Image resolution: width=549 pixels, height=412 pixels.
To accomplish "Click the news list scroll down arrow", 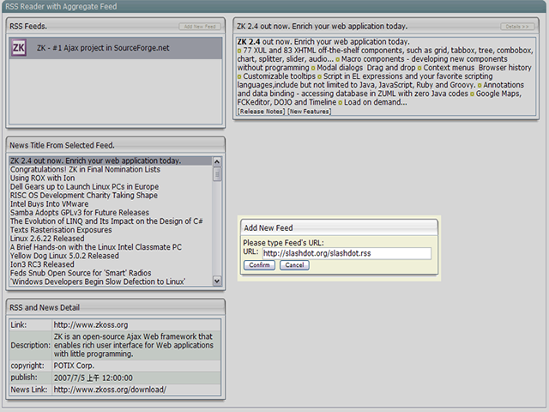I will coord(217,281).
